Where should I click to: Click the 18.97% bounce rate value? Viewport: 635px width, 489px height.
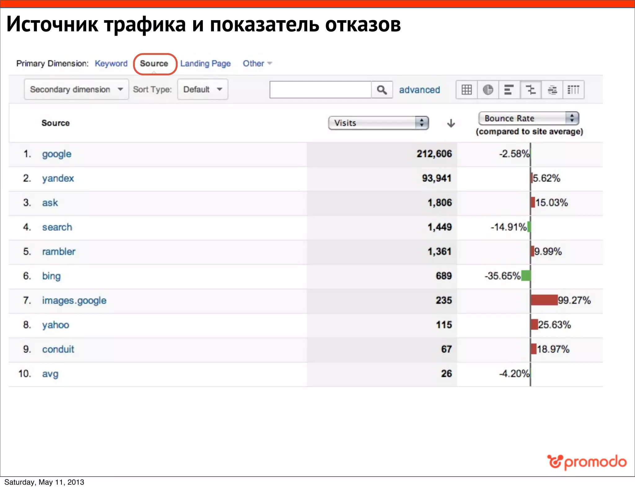553,349
